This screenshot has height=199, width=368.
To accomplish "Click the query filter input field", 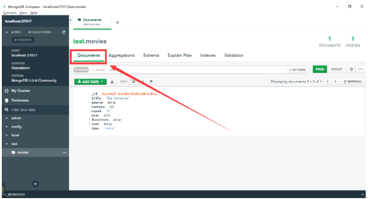I will (188, 70).
